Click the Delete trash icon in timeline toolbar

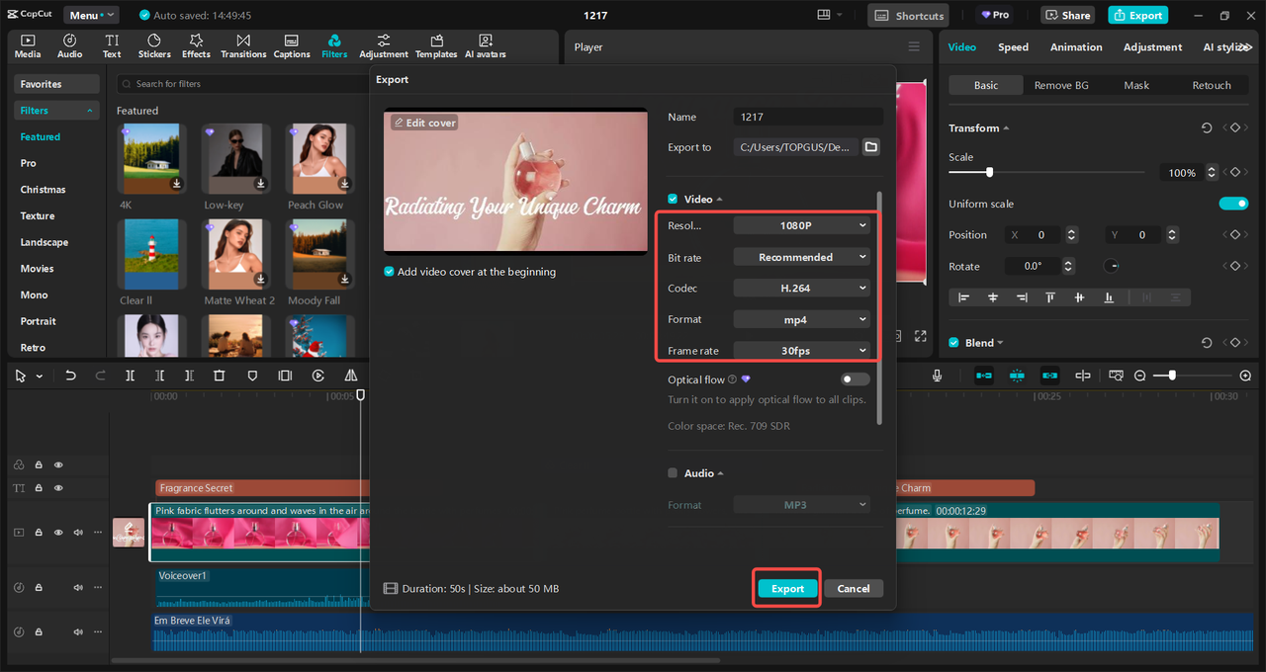(220, 376)
